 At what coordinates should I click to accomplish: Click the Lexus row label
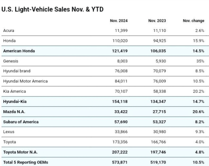[9, 132]
